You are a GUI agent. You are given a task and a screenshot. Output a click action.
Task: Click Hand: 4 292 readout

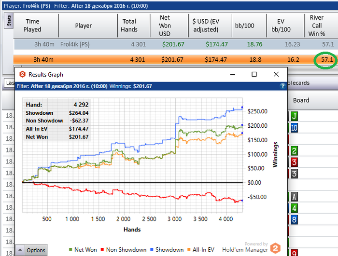57,105
